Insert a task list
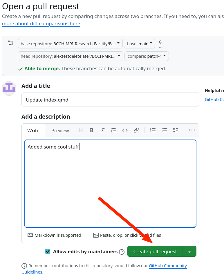Viewport: 224px width, 275px height. point(176,130)
